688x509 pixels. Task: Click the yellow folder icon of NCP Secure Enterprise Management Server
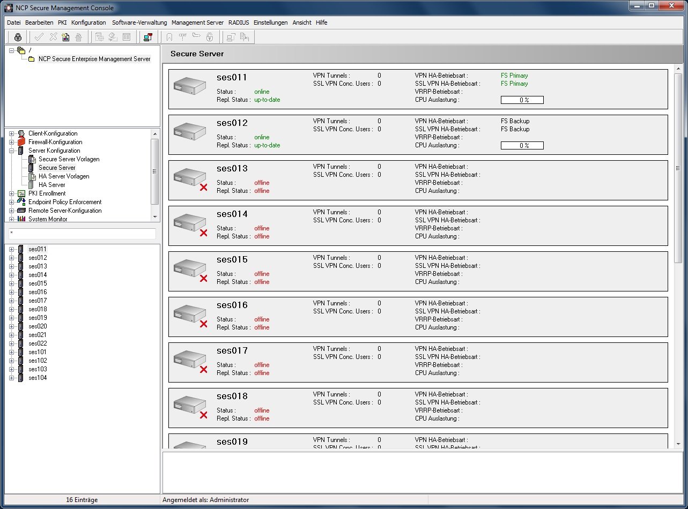coord(32,59)
